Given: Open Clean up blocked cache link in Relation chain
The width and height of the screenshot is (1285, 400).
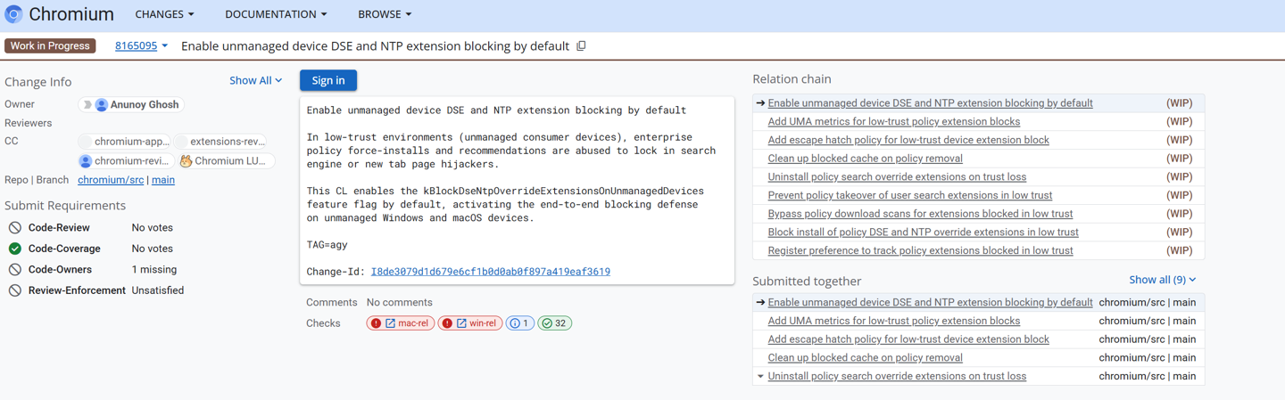Looking at the screenshot, I should click(x=865, y=159).
